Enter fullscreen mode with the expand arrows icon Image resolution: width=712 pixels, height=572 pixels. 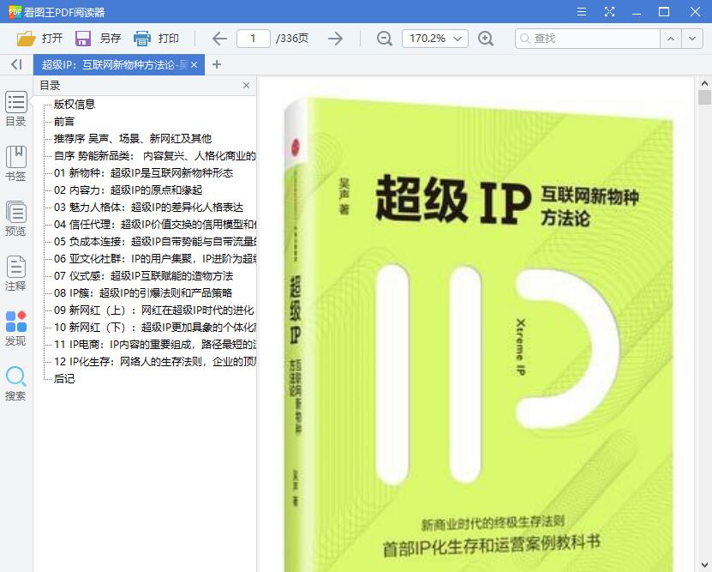coord(609,12)
